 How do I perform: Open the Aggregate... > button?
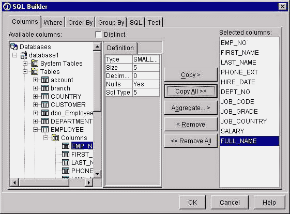[x=191, y=108]
